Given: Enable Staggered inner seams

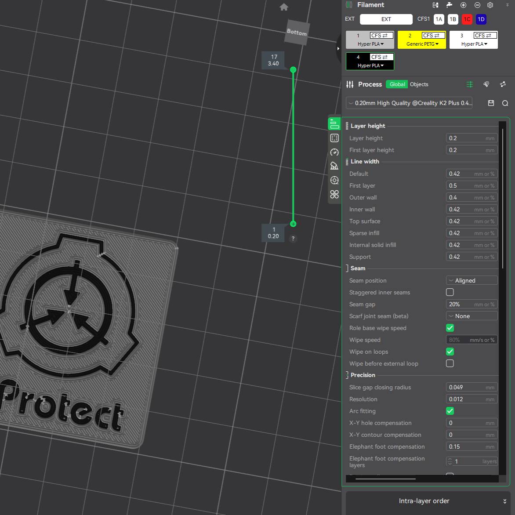Looking at the screenshot, I should coord(450,292).
